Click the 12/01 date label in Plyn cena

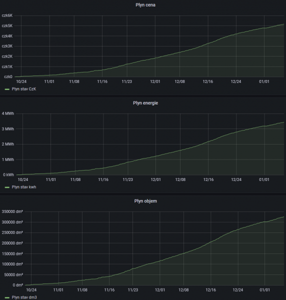tap(155, 81)
